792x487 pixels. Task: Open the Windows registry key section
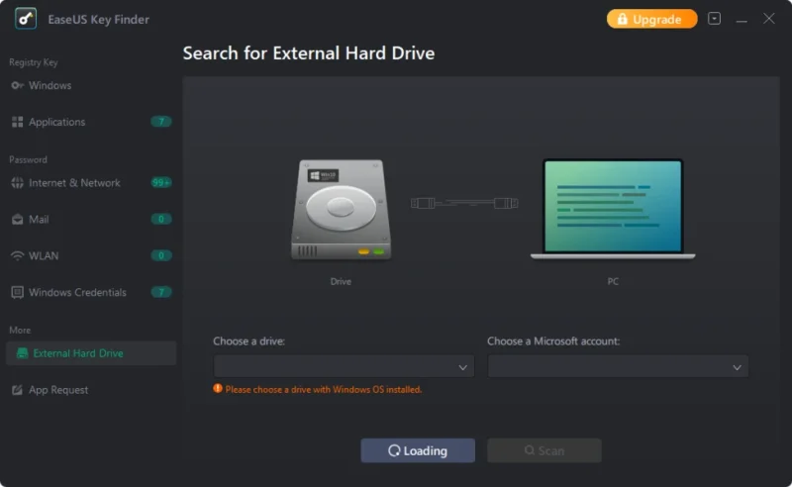pyautogui.click(x=49, y=85)
